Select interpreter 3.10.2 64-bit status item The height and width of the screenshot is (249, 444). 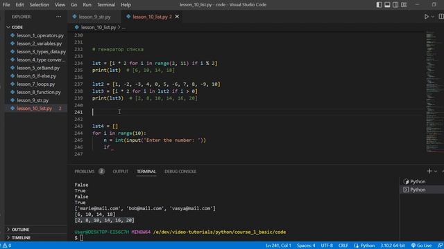click(x=393, y=246)
